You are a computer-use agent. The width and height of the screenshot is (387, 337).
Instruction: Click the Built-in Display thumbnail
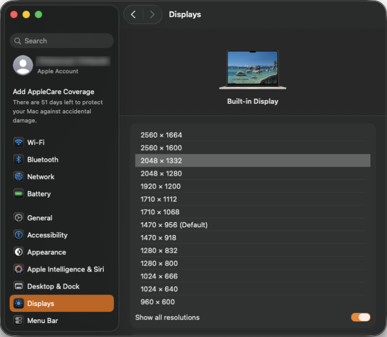[x=253, y=69]
